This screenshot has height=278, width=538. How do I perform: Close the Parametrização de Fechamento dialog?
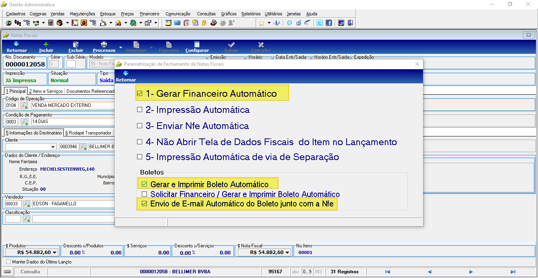[417, 64]
